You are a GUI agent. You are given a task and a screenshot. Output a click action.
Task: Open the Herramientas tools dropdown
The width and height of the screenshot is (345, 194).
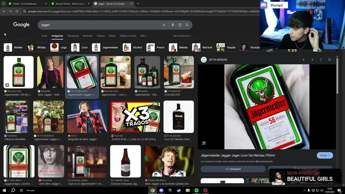[x=182, y=36]
